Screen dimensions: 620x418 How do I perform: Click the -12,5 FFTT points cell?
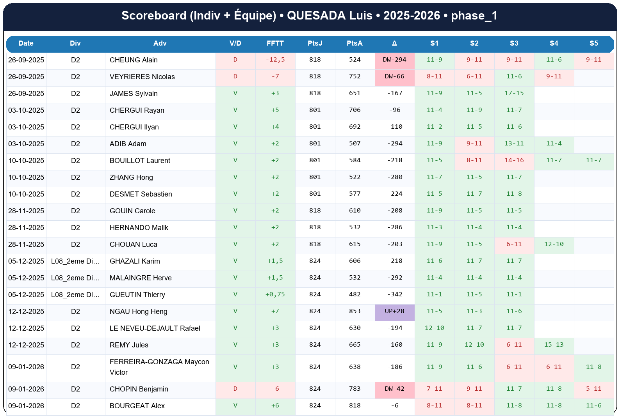click(275, 60)
